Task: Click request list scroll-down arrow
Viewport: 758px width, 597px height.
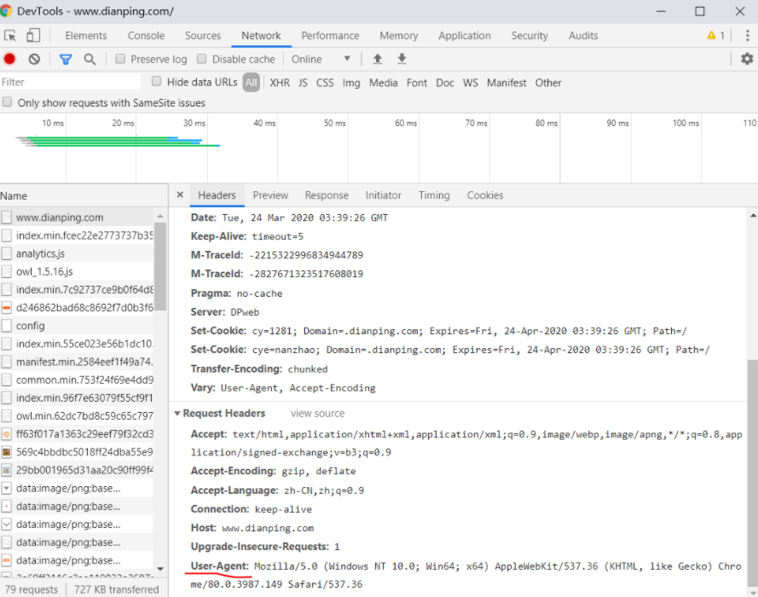Action: point(160,569)
